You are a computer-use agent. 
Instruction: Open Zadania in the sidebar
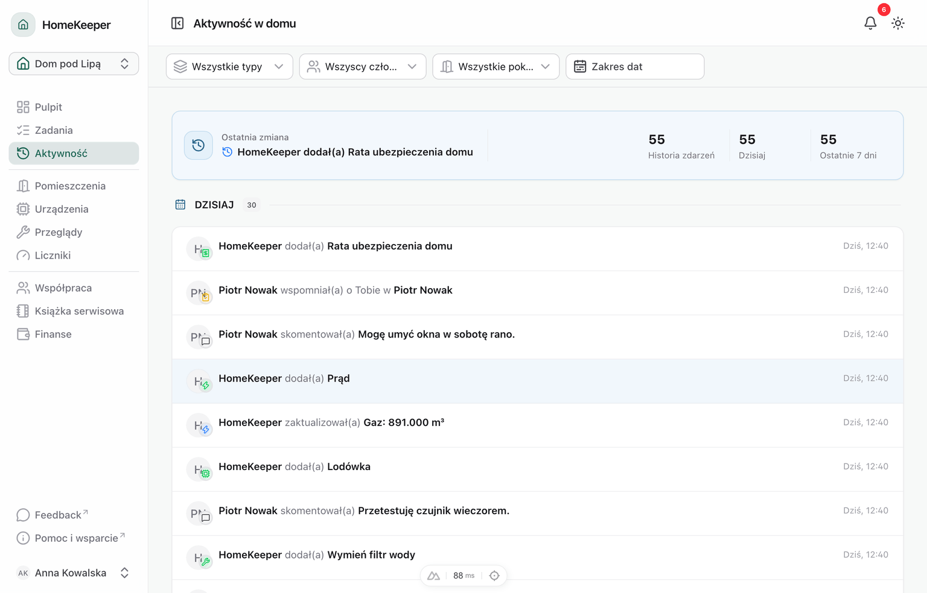[x=74, y=130]
